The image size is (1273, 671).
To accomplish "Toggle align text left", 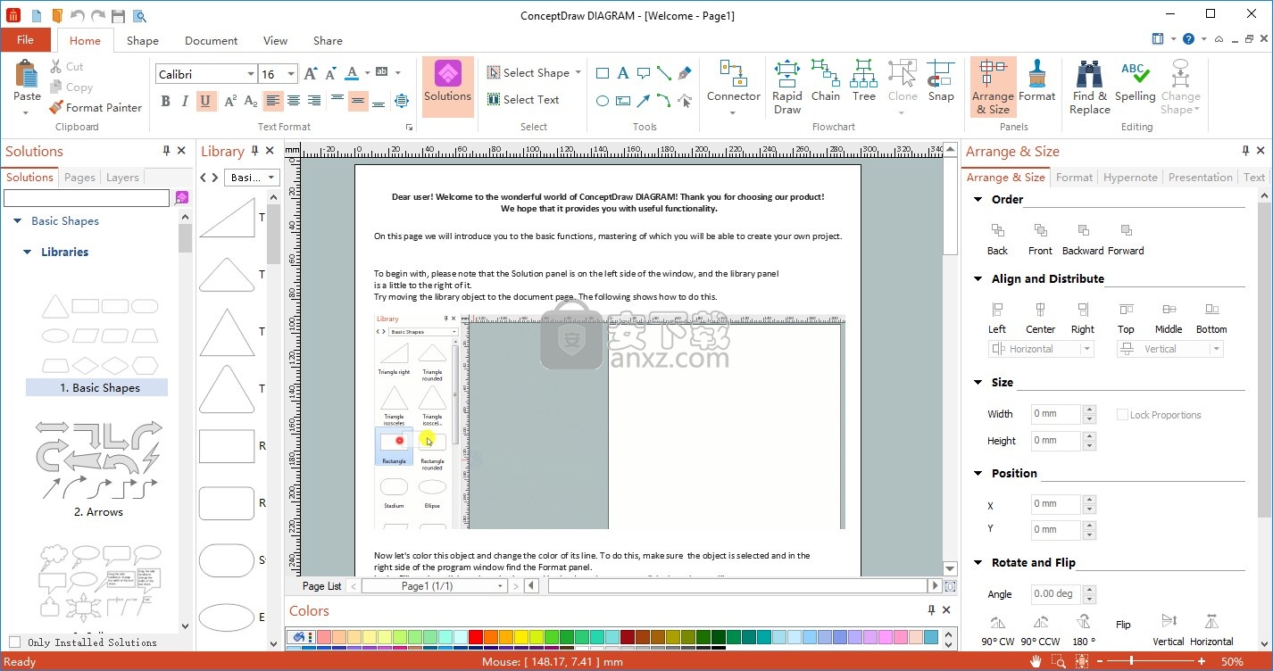I will point(274,101).
